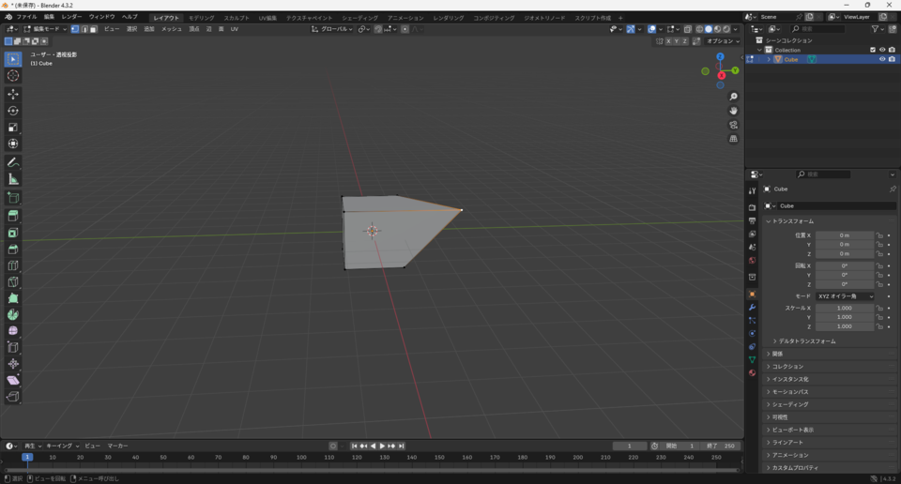
Task: Select the Move tool
Action: click(x=13, y=94)
